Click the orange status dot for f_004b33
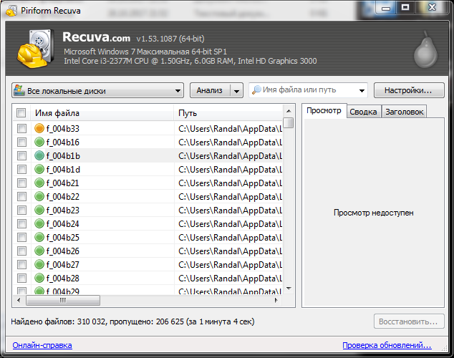Viewport: 454px width, 358px height. coord(39,128)
